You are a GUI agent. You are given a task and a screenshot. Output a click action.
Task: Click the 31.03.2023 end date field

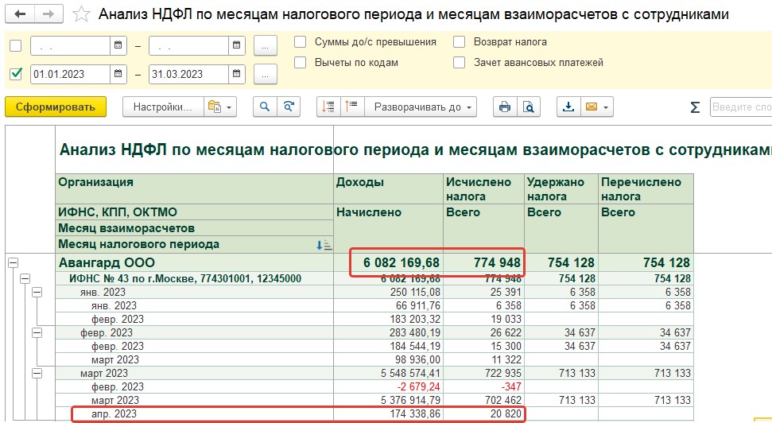click(x=188, y=75)
